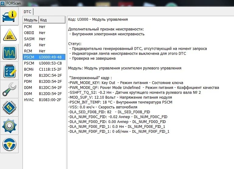Sort the list by Код column header
The height and width of the screenshot is (169, 234).
[52, 20]
